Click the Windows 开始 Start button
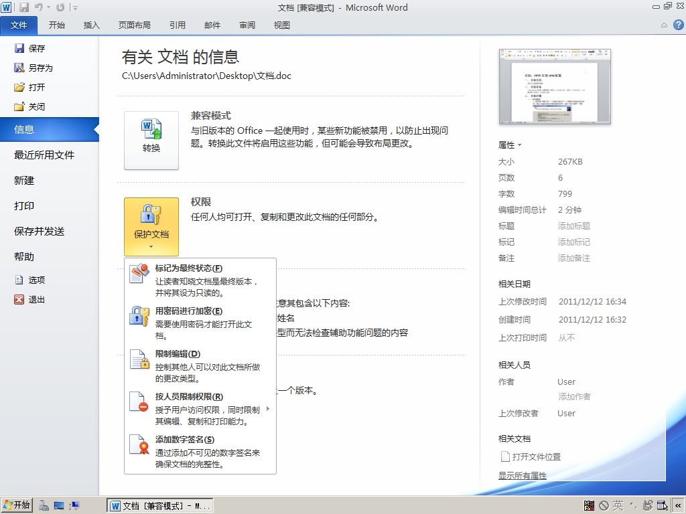Screen dimensions: 686x514 17,505
